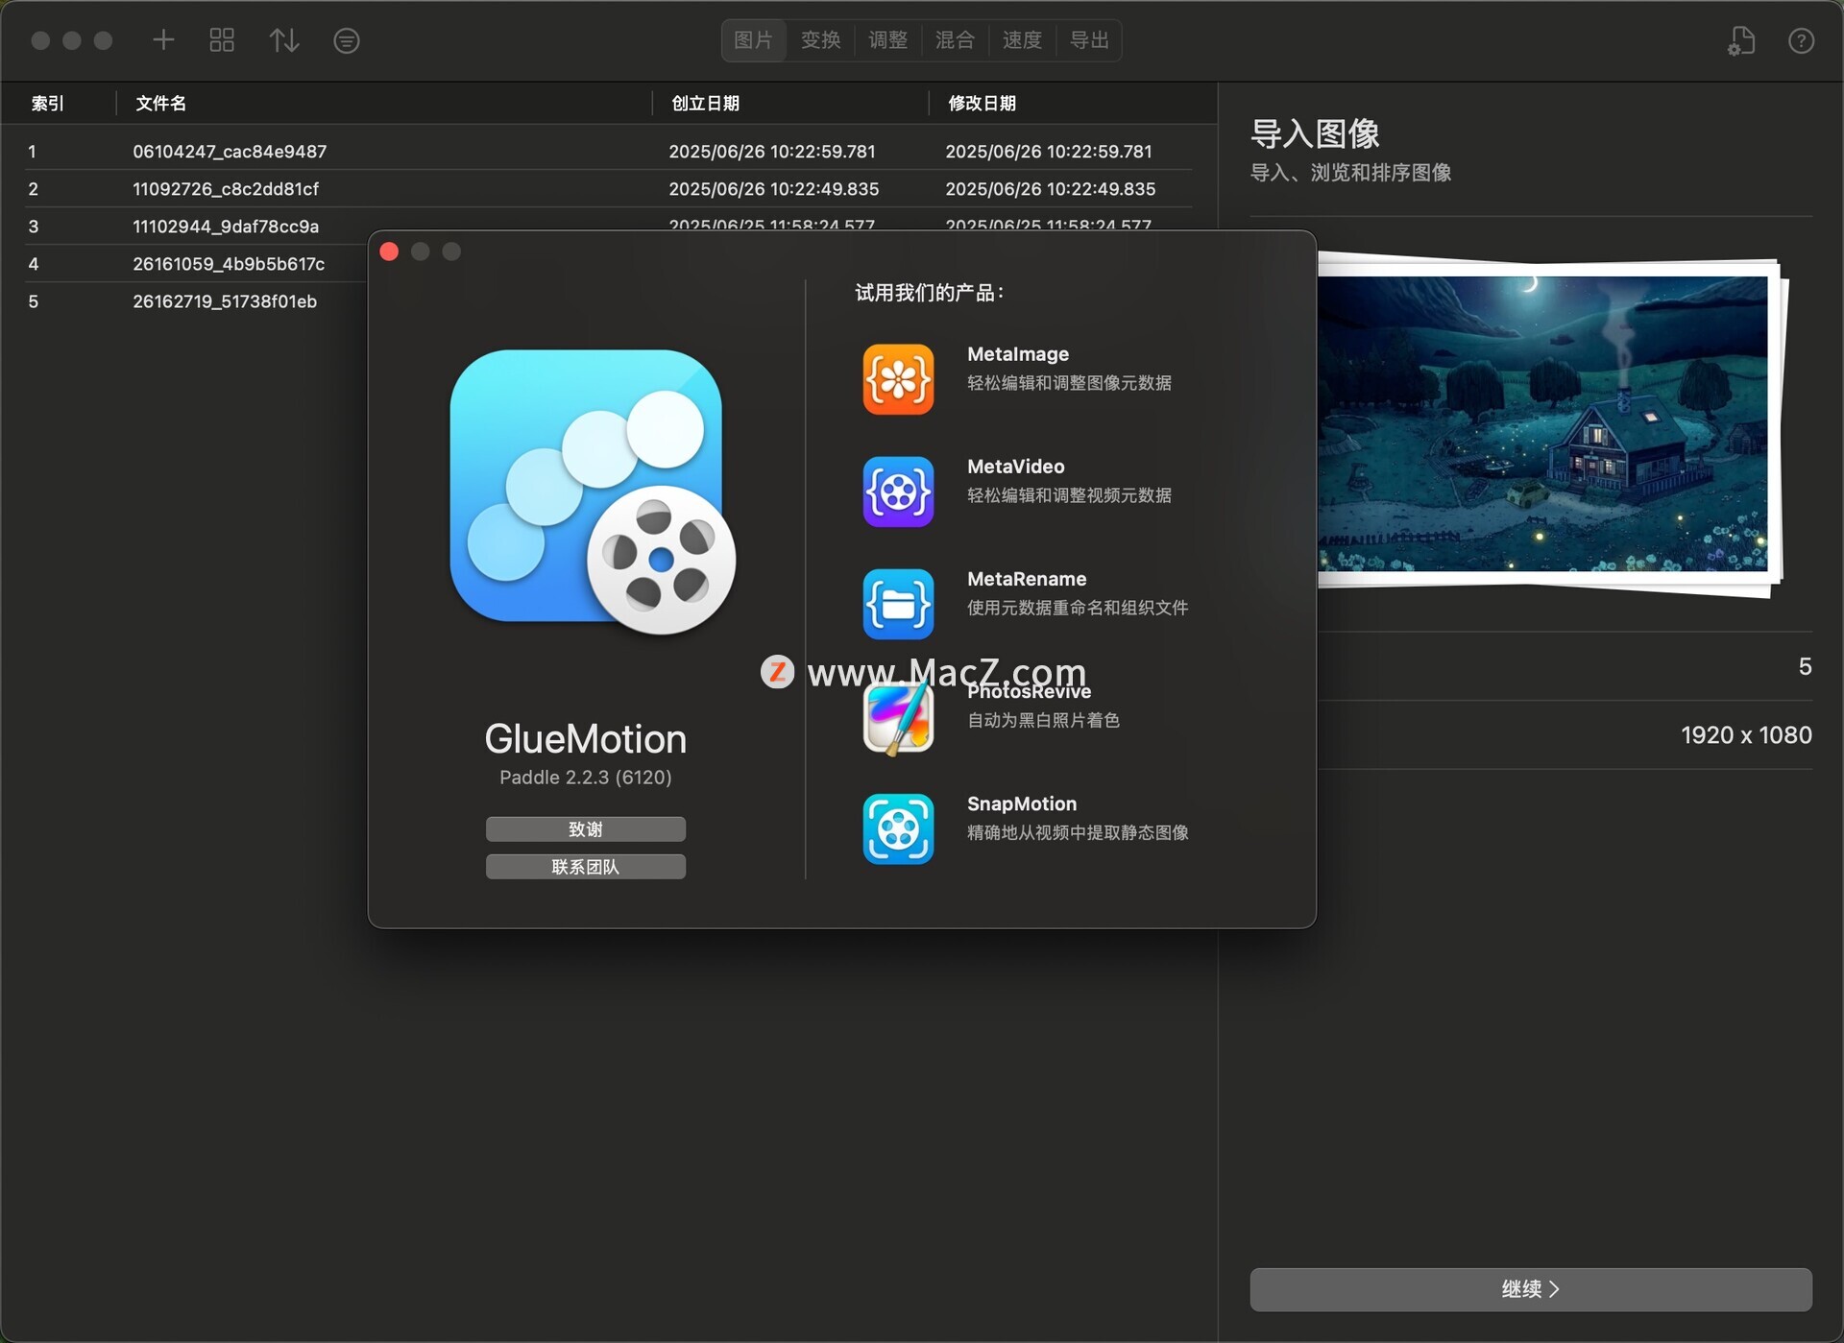Viewport: 1844px width, 1343px height.
Task: Select the 调整 tab
Action: click(888, 40)
